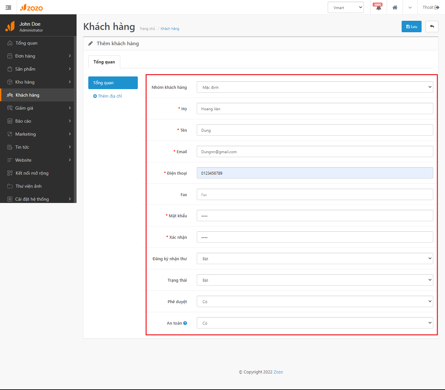Open notifications bell with 1005 badge
The height and width of the screenshot is (390, 445).
coord(378,7)
